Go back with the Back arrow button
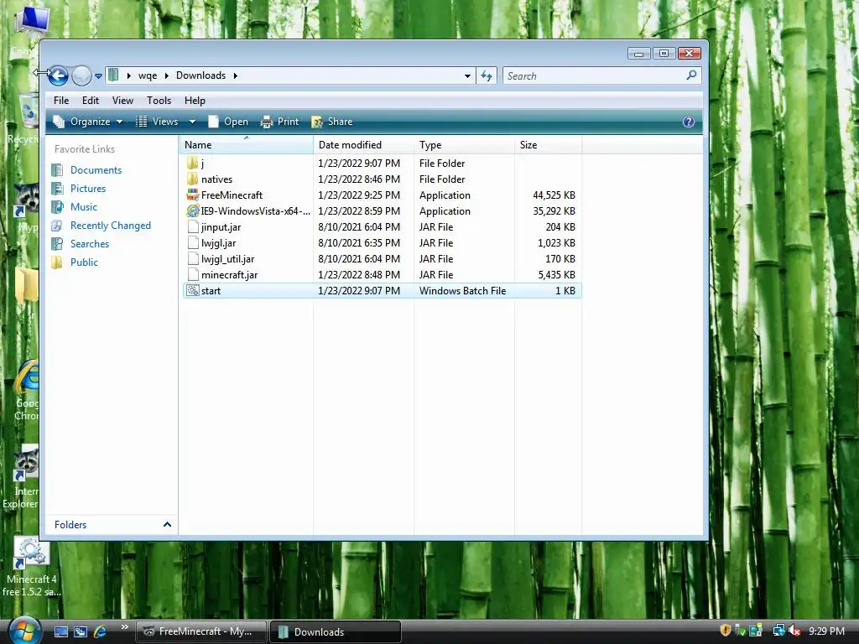Viewport: 859px width, 644px height. click(x=58, y=75)
